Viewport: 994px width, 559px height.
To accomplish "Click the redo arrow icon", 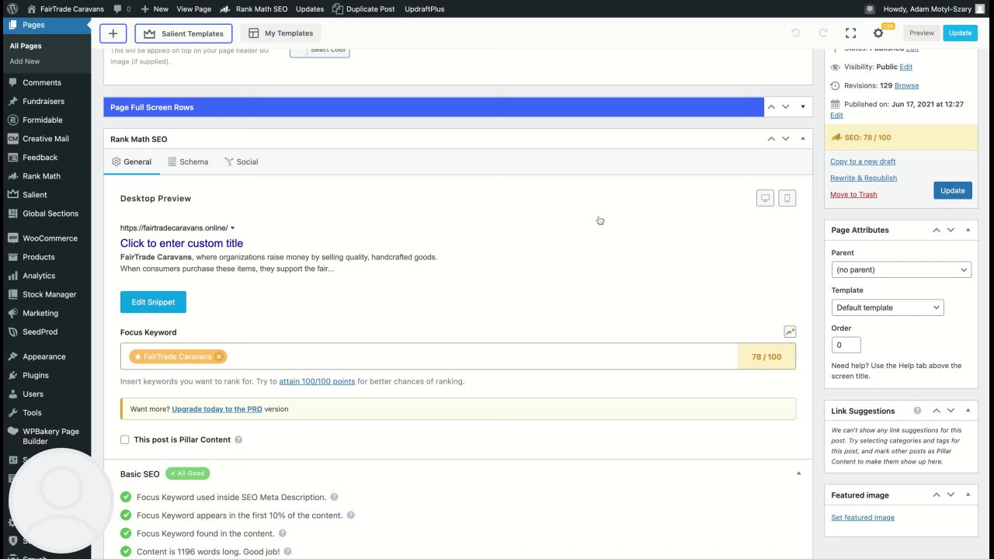I will click(x=823, y=33).
